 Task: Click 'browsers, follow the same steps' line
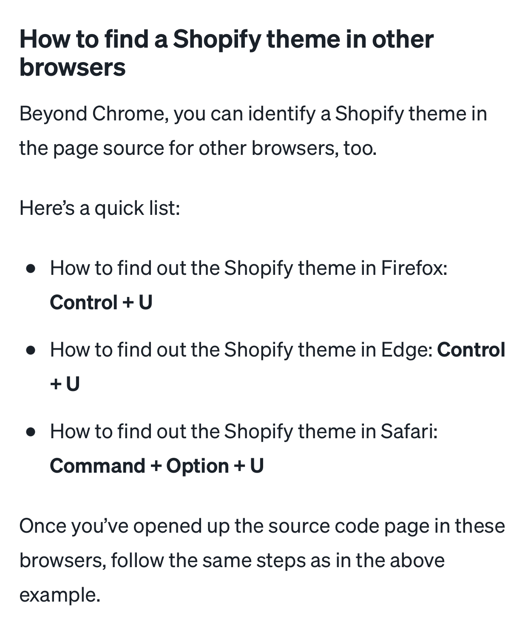click(x=232, y=560)
